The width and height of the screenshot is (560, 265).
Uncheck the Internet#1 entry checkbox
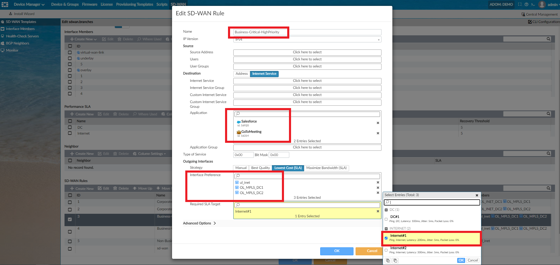(x=386, y=238)
